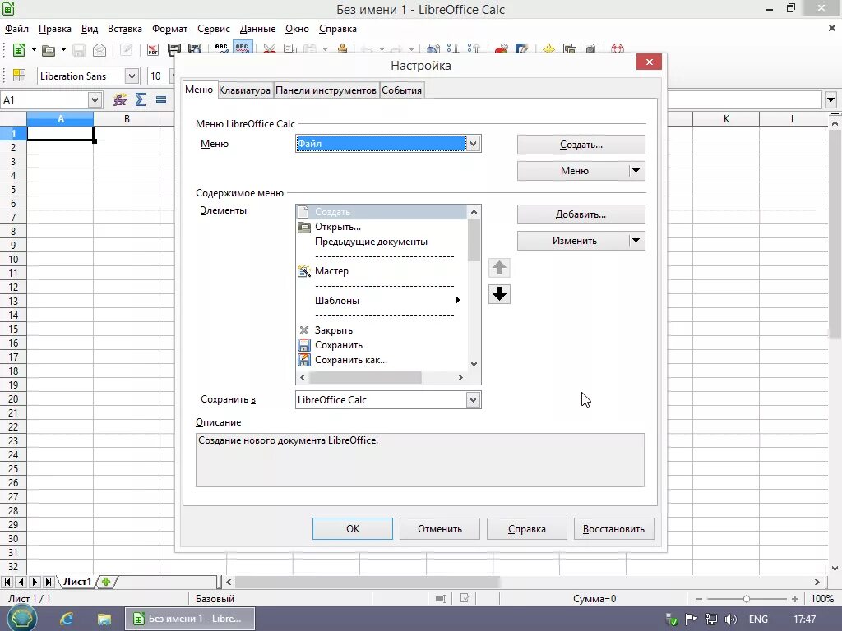Click the zoom in plus button
Screen dimensions: 842x631
click(795, 598)
